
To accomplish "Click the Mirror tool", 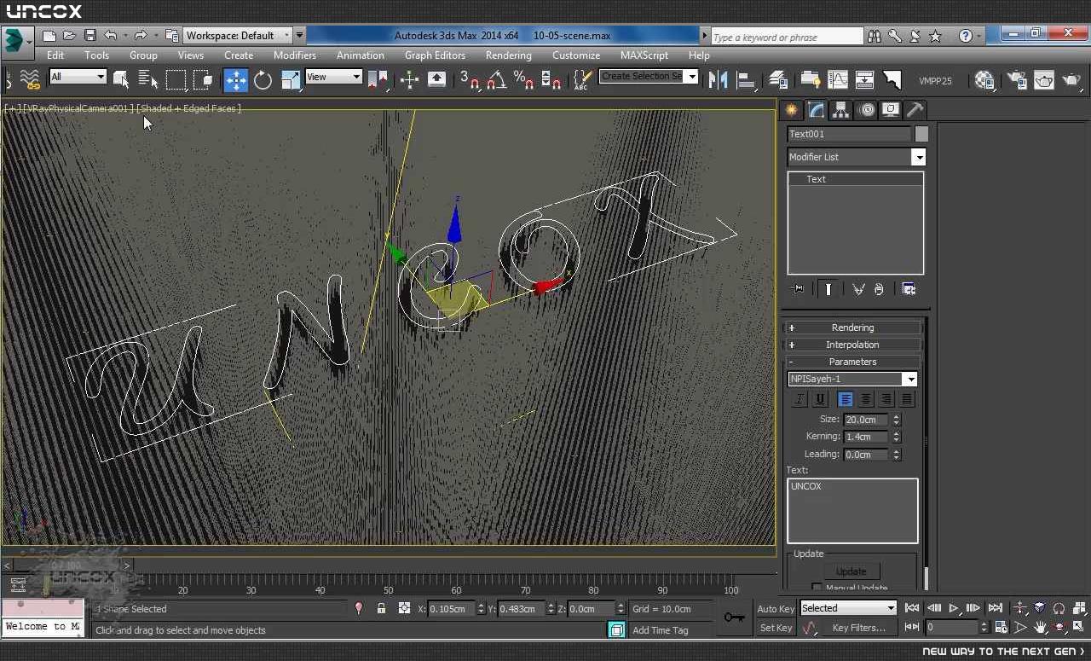I will (x=719, y=80).
